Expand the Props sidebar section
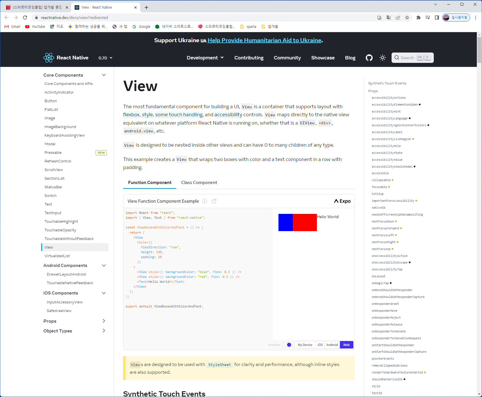Viewport: 482px width, 397px height. (x=104, y=321)
